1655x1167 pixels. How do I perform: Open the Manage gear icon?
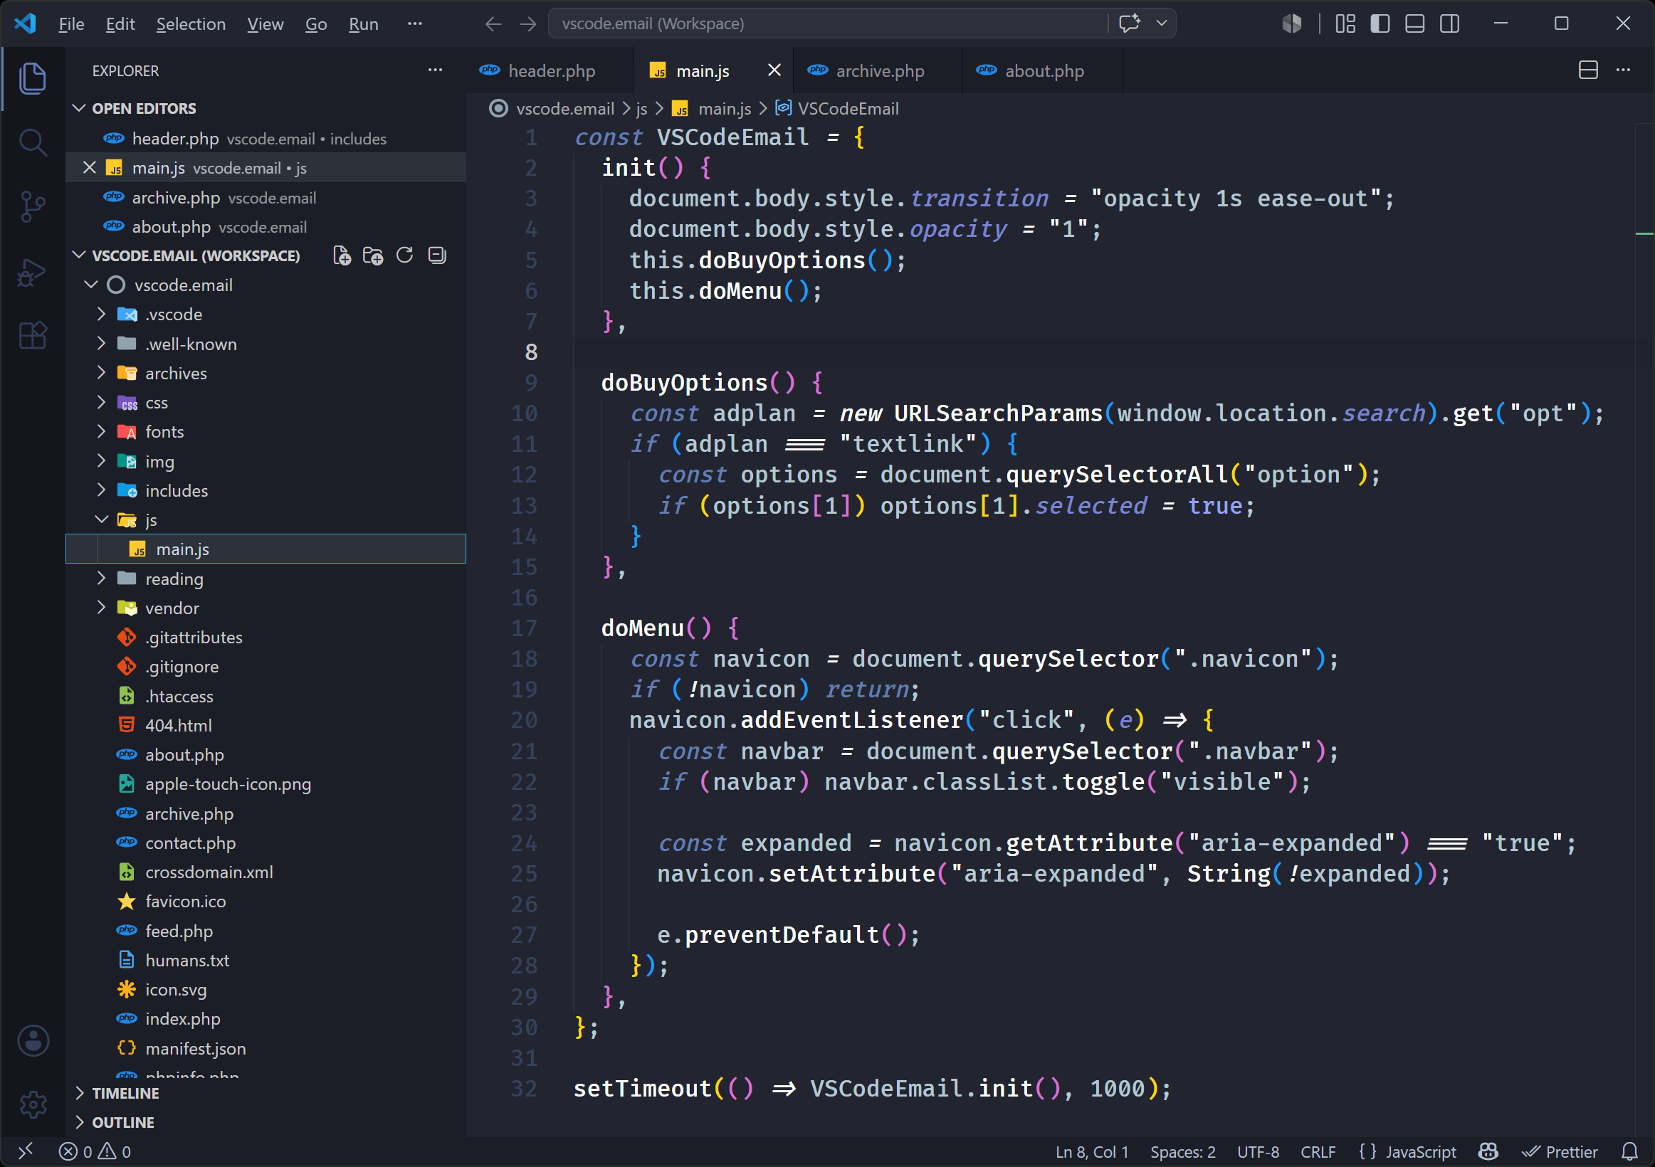(33, 1104)
